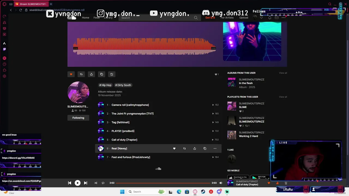Mute using the volume speaker icon

(x=221, y=183)
